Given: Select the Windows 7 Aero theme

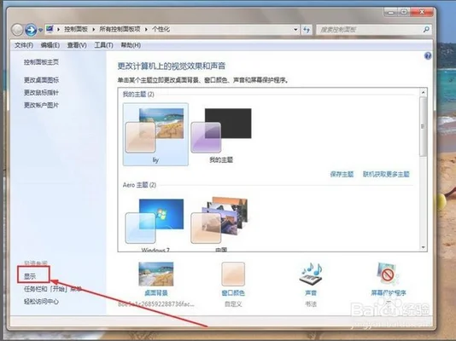Looking at the screenshot, I should [155, 223].
